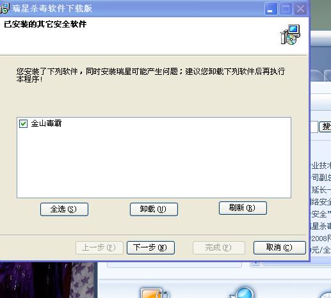Click the disabled 完成(F) button

click(218, 247)
